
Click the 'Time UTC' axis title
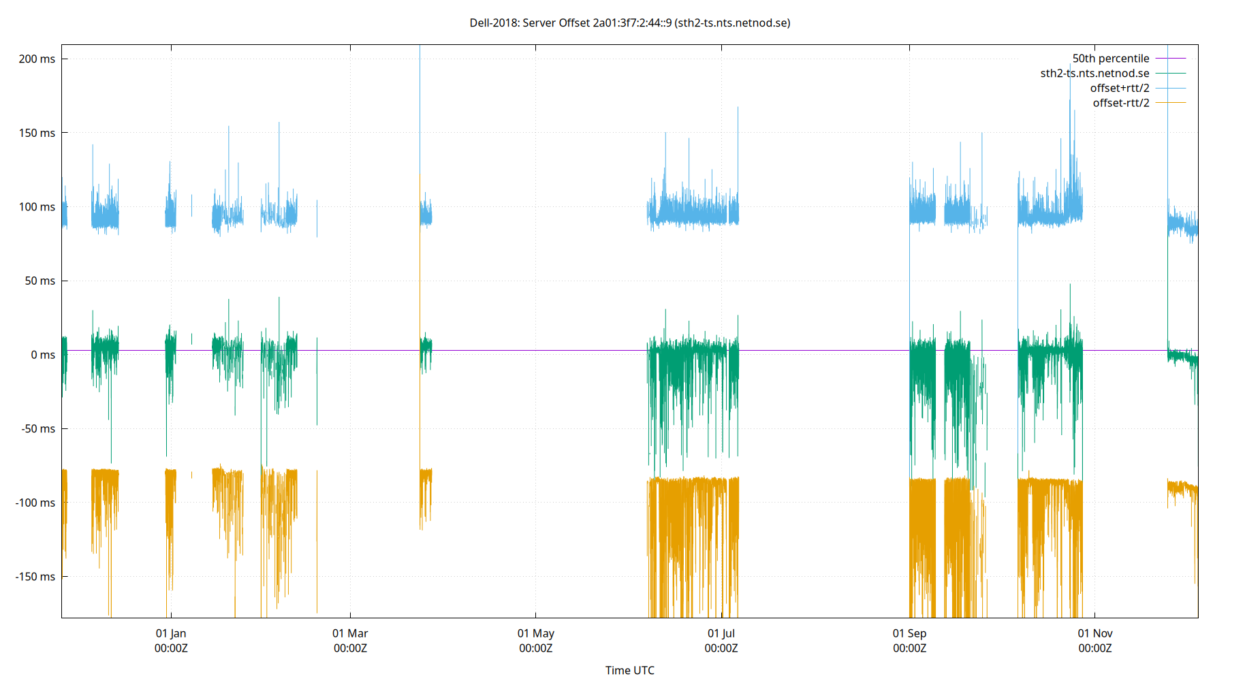[630, 670]
